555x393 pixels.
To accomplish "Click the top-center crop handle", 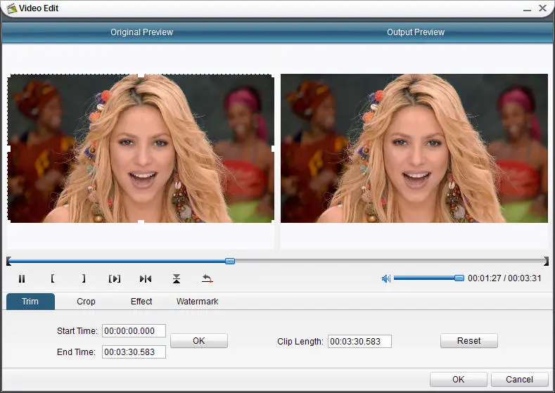I will 141,75.
